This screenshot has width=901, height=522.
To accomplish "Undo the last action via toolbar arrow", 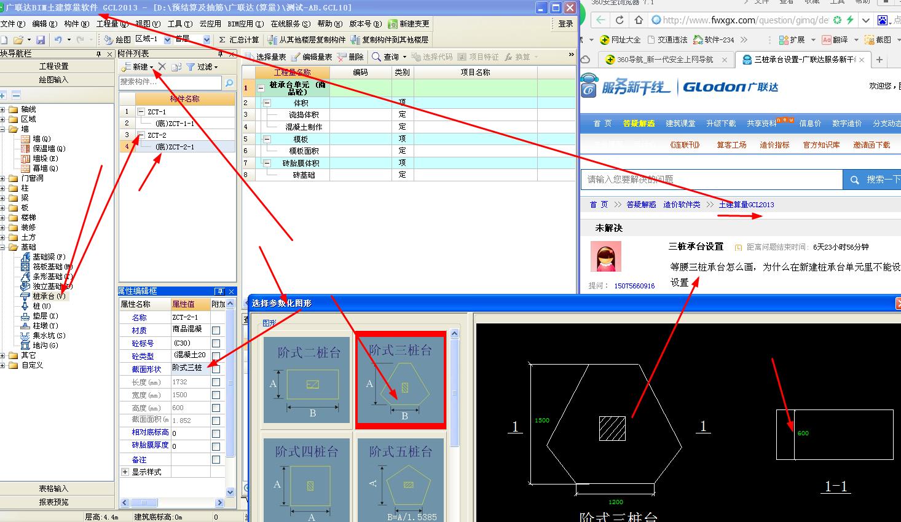I will coord(58,39).
